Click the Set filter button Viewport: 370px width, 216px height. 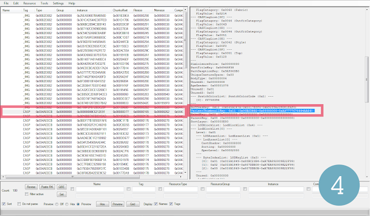(62, 194)
